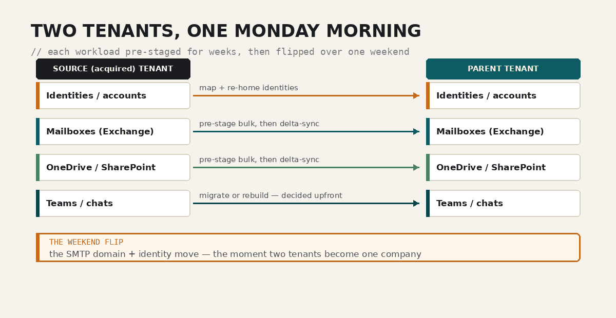Click THE WEEKEND FLIP callout box
Image resolution: width=616 pixels, height=318 pixels.
(308, 248)
